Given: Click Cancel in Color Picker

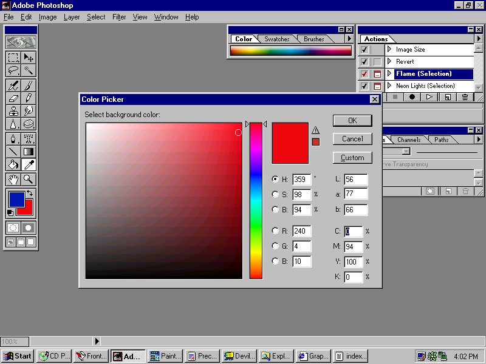Looking at the screenshot, I should [x=352, y=139].
